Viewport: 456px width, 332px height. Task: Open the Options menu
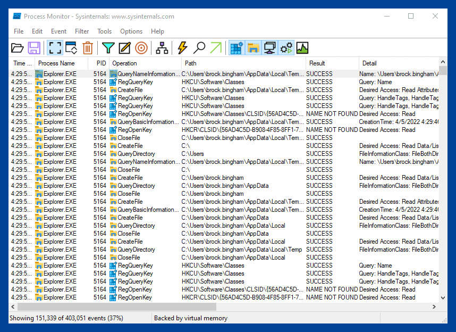click(131, 31)
